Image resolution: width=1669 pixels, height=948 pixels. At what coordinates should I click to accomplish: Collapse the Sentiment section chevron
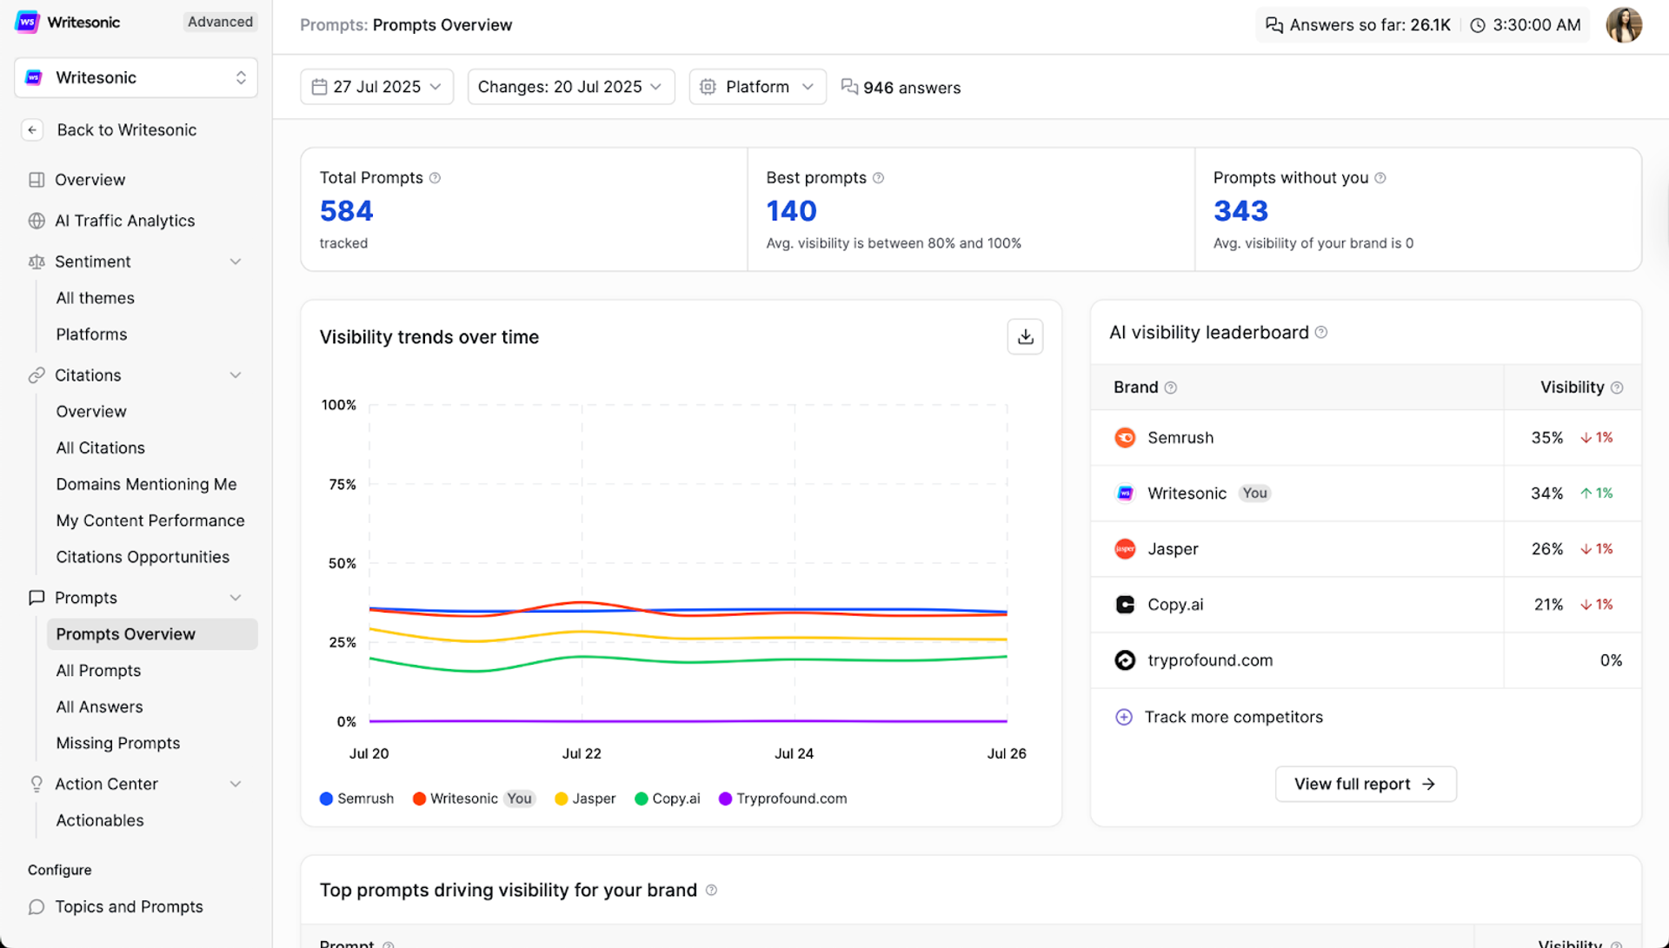[236, 262]
